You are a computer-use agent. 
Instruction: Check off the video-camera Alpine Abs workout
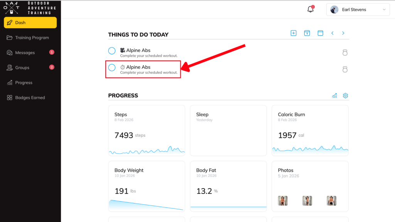coord(112,51)
